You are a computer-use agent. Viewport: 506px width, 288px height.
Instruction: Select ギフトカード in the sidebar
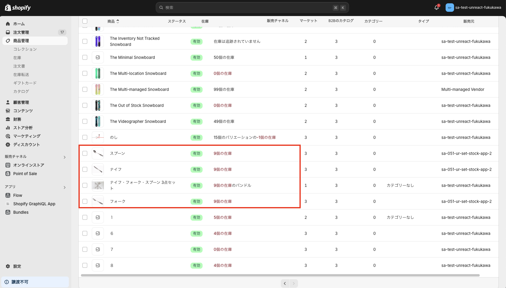click(x=25, y=83)
